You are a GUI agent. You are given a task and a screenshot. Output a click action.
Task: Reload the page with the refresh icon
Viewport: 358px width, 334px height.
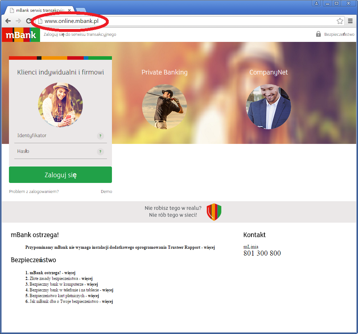click(29, 21)
